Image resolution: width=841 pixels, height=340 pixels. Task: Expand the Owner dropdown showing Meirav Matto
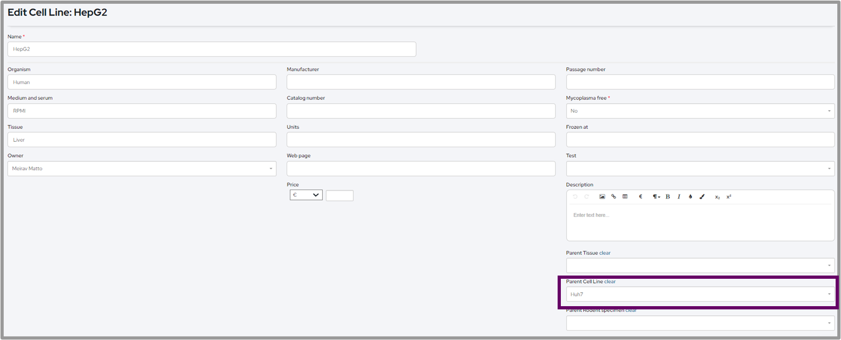click(142, 169)
